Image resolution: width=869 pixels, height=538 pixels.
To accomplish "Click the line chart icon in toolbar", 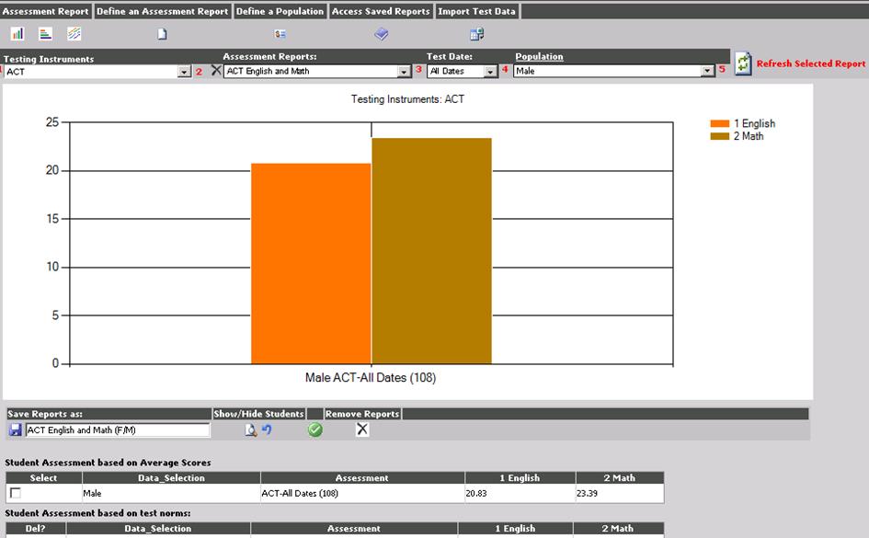I will click(74, 34).
